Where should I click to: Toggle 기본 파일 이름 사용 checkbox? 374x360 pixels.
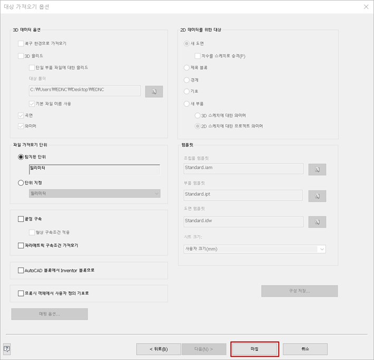[32, 103]
